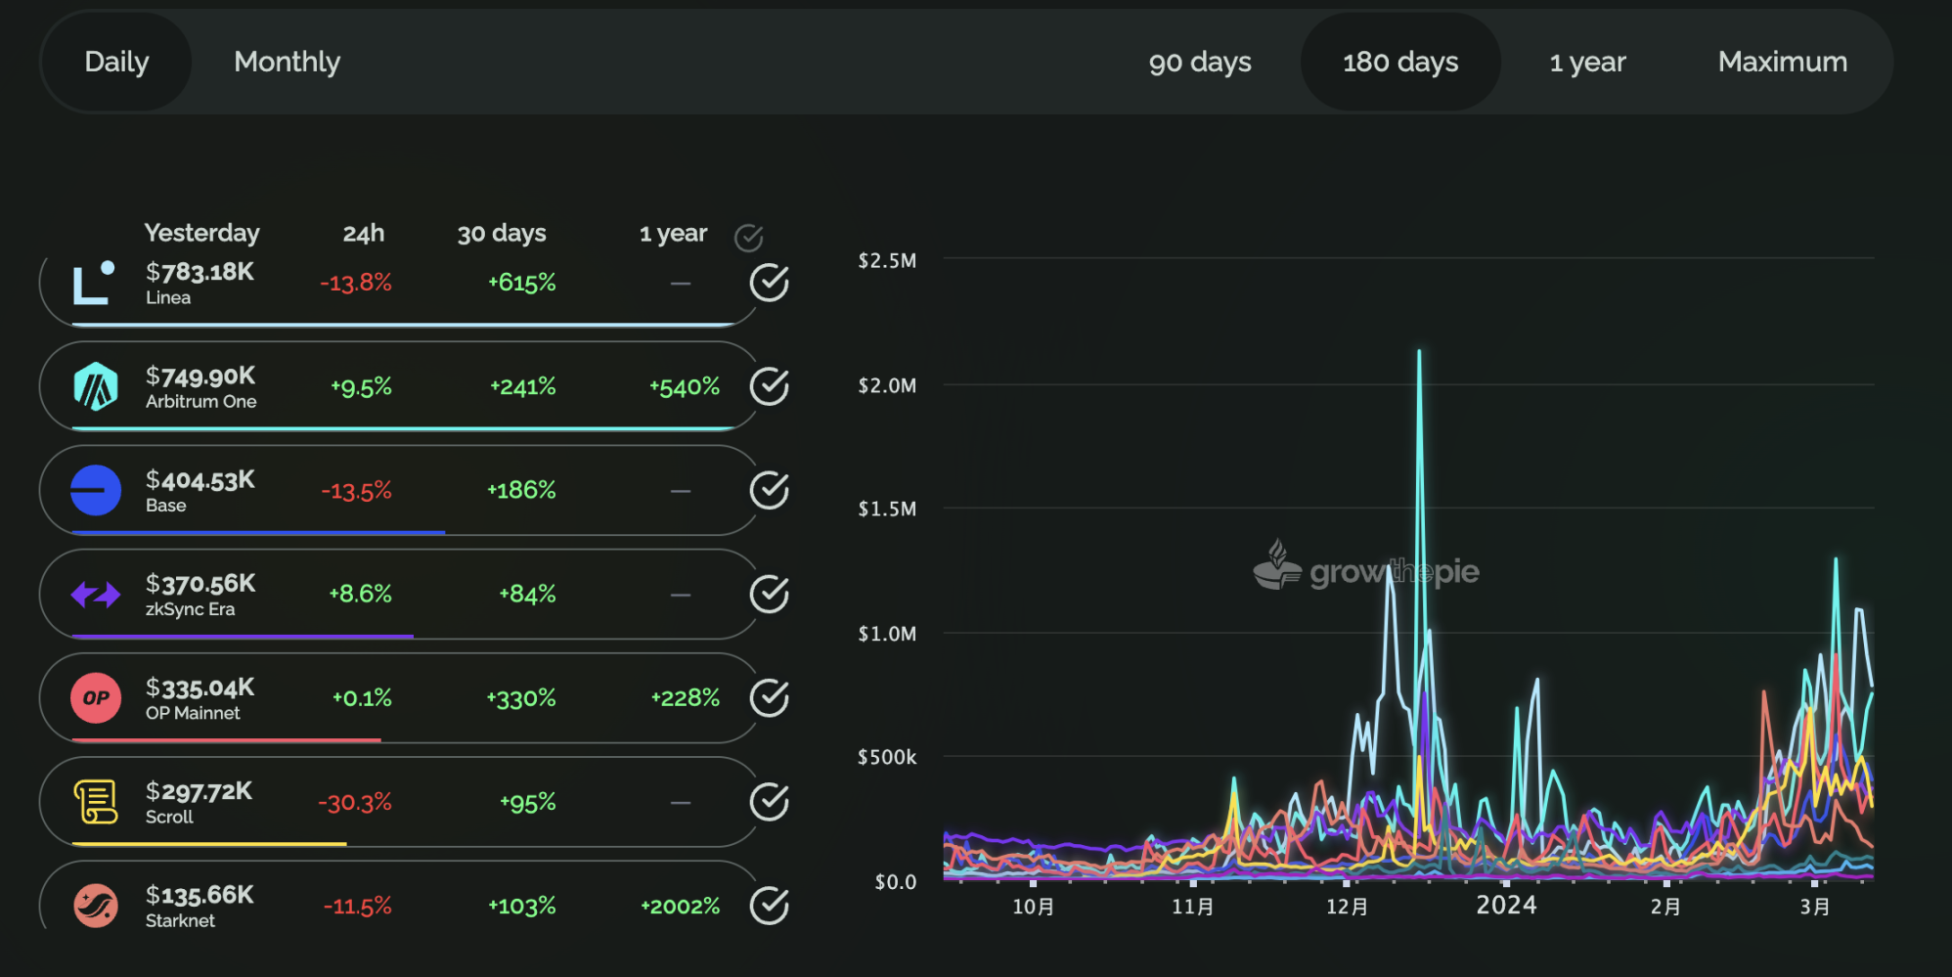Click Starknet's +2002% yearly change
This screenshot has height=977, width=1952.
[680, 907]
